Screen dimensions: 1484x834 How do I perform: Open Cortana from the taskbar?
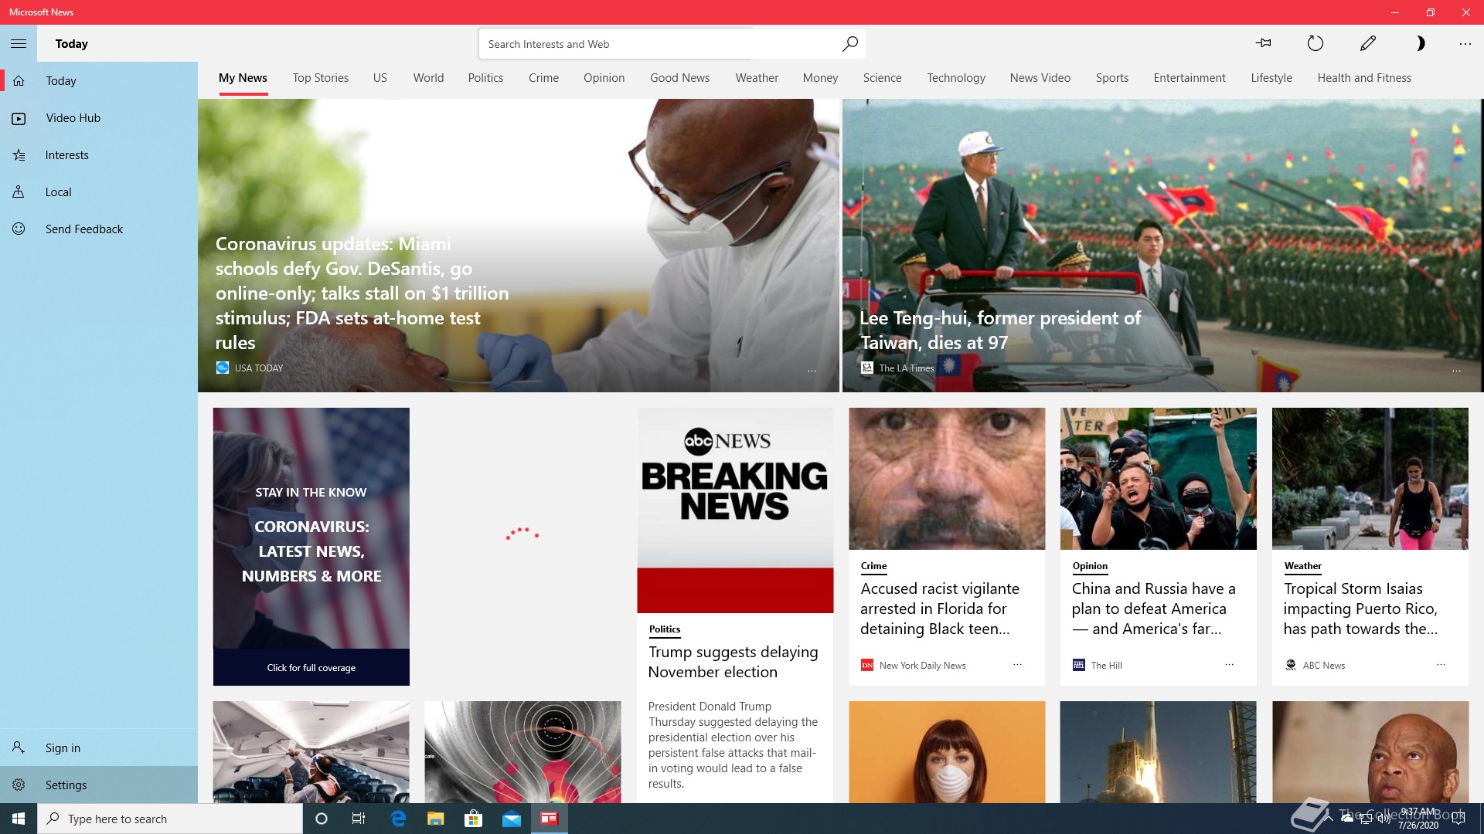point(322,819)
